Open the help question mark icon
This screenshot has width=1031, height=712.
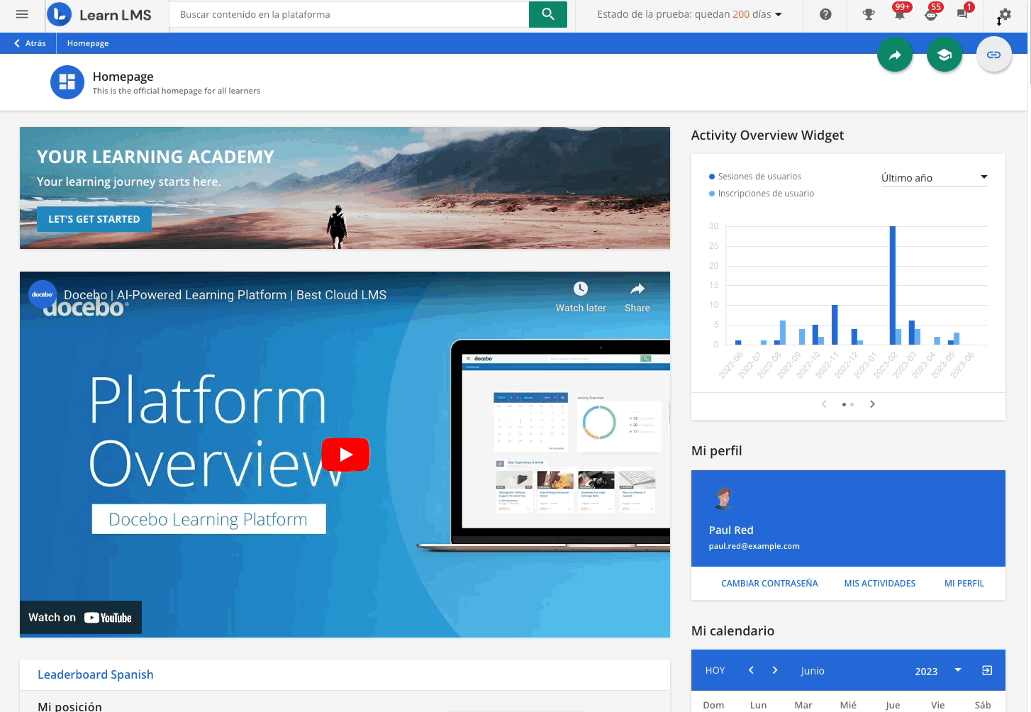[825, 14]
